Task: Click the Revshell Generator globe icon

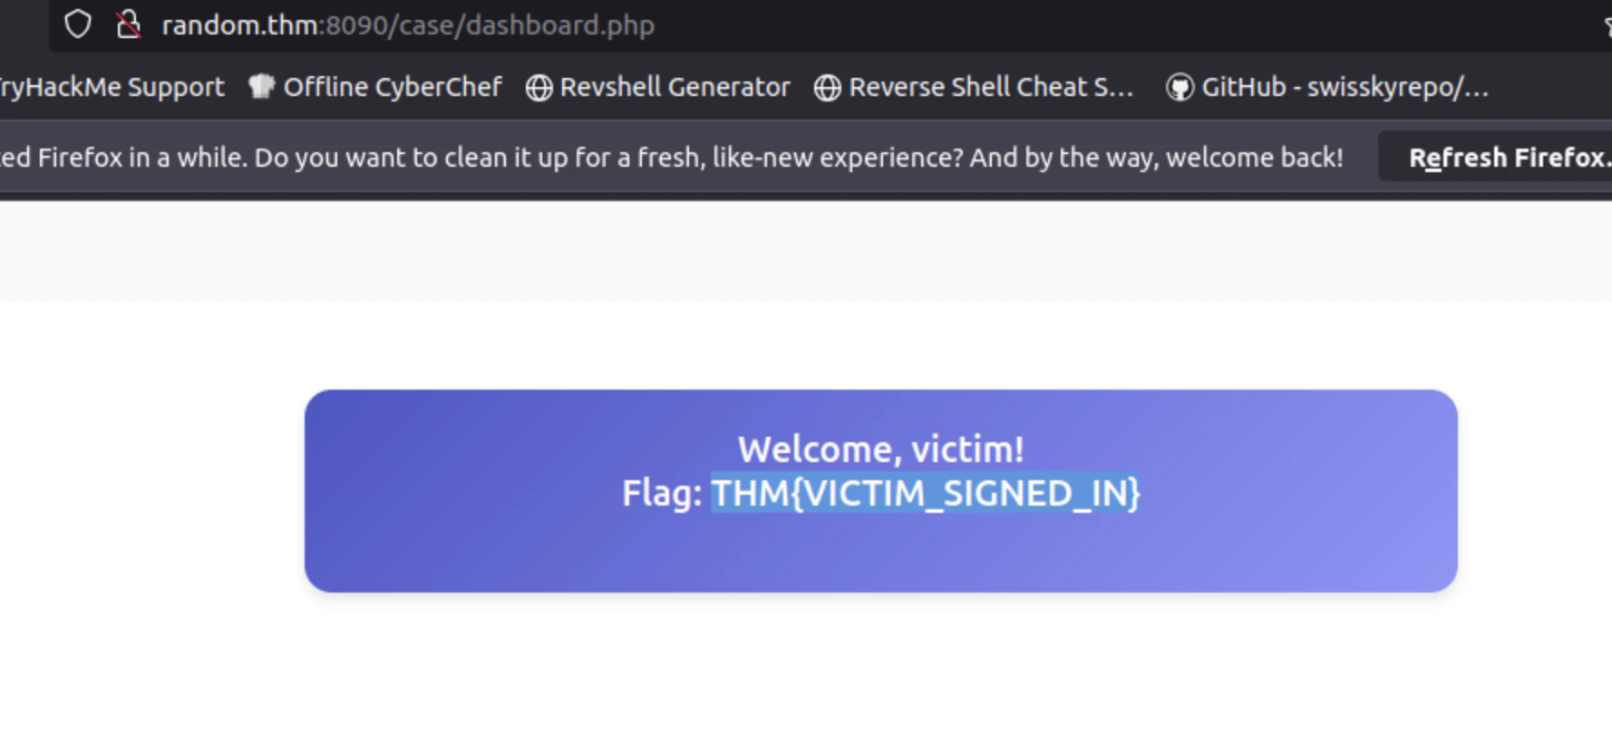Action: click(539, 88)
